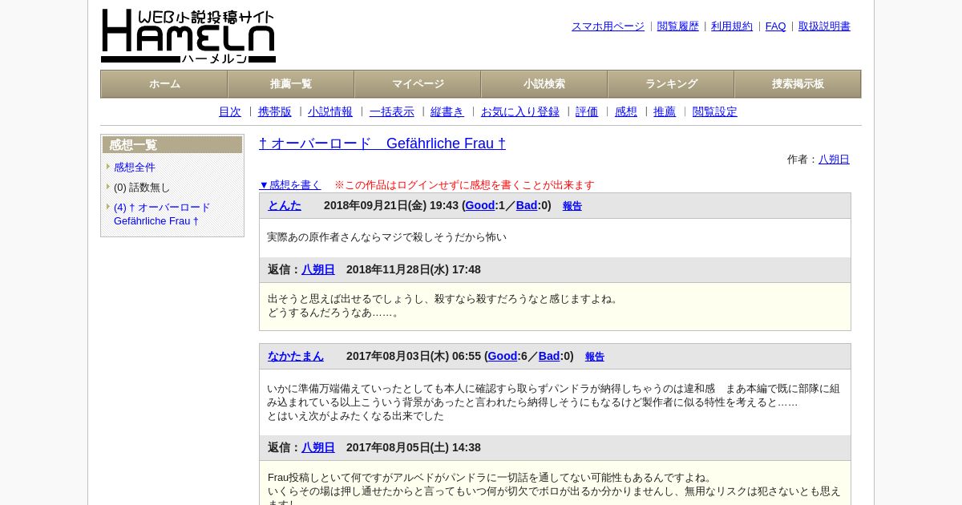Open the 推薦 submenu link
This screenshot has width=962, height=505.
665,112
